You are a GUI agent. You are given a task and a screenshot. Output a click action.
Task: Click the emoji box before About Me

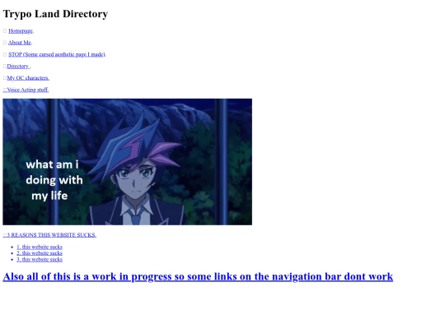[5, 43]
